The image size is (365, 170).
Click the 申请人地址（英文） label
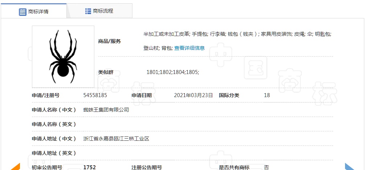tap(54, 153)
